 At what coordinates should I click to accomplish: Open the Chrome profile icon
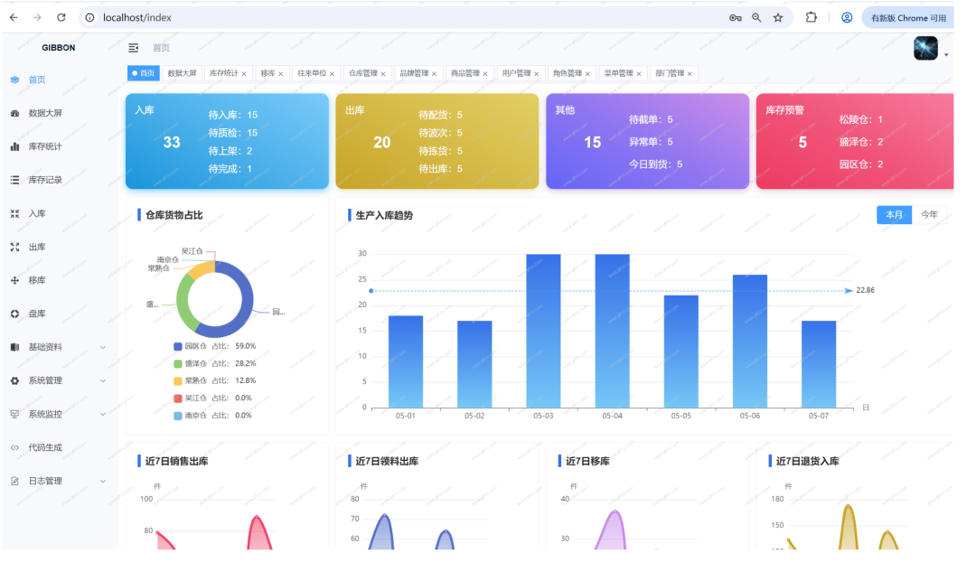click(x=847, y=17)
